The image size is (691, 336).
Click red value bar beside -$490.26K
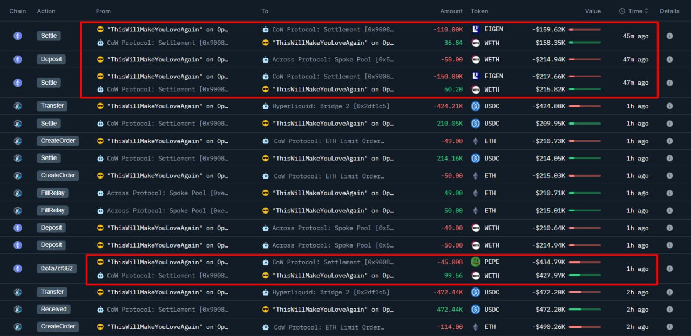coord(585,327)
